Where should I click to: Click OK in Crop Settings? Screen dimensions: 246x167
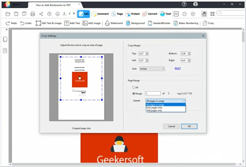(189, 126)
